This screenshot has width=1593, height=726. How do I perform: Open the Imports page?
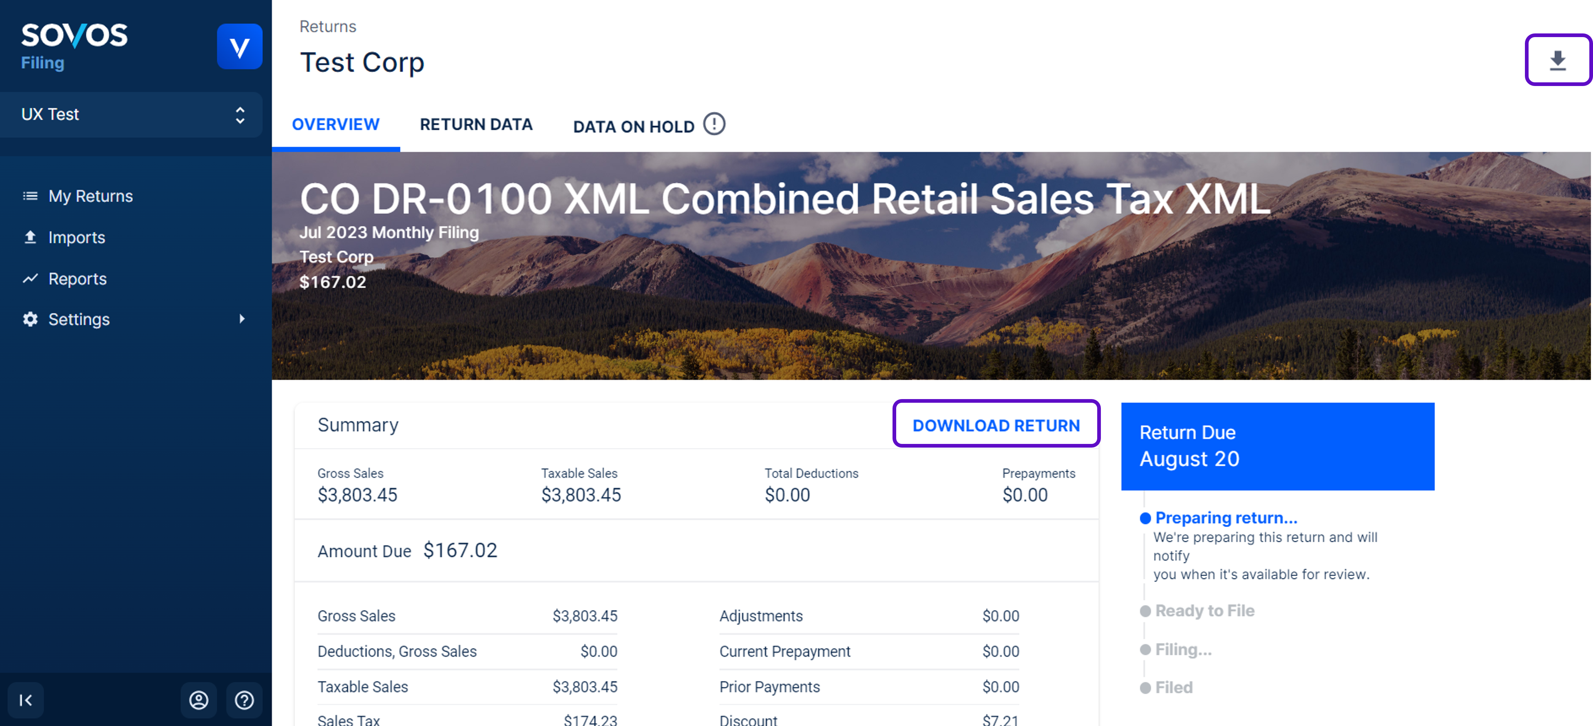click(x=76, y=238)
